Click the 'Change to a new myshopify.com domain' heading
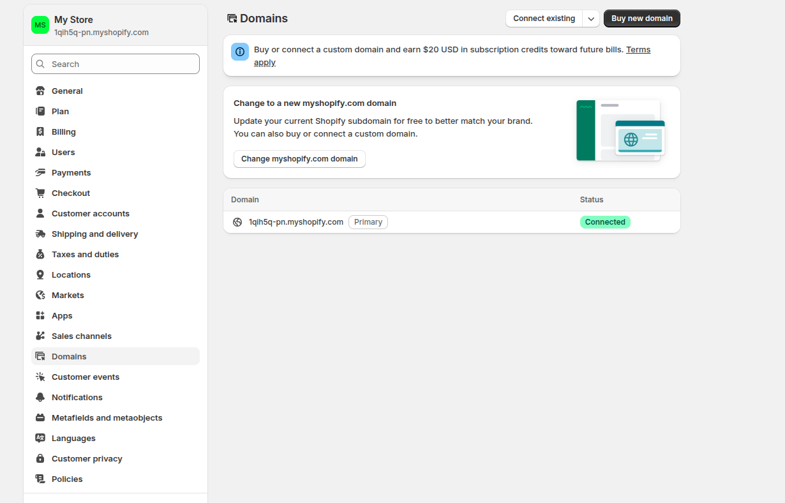The width and height of the screenshot is (785, 503). coord(315,103)
